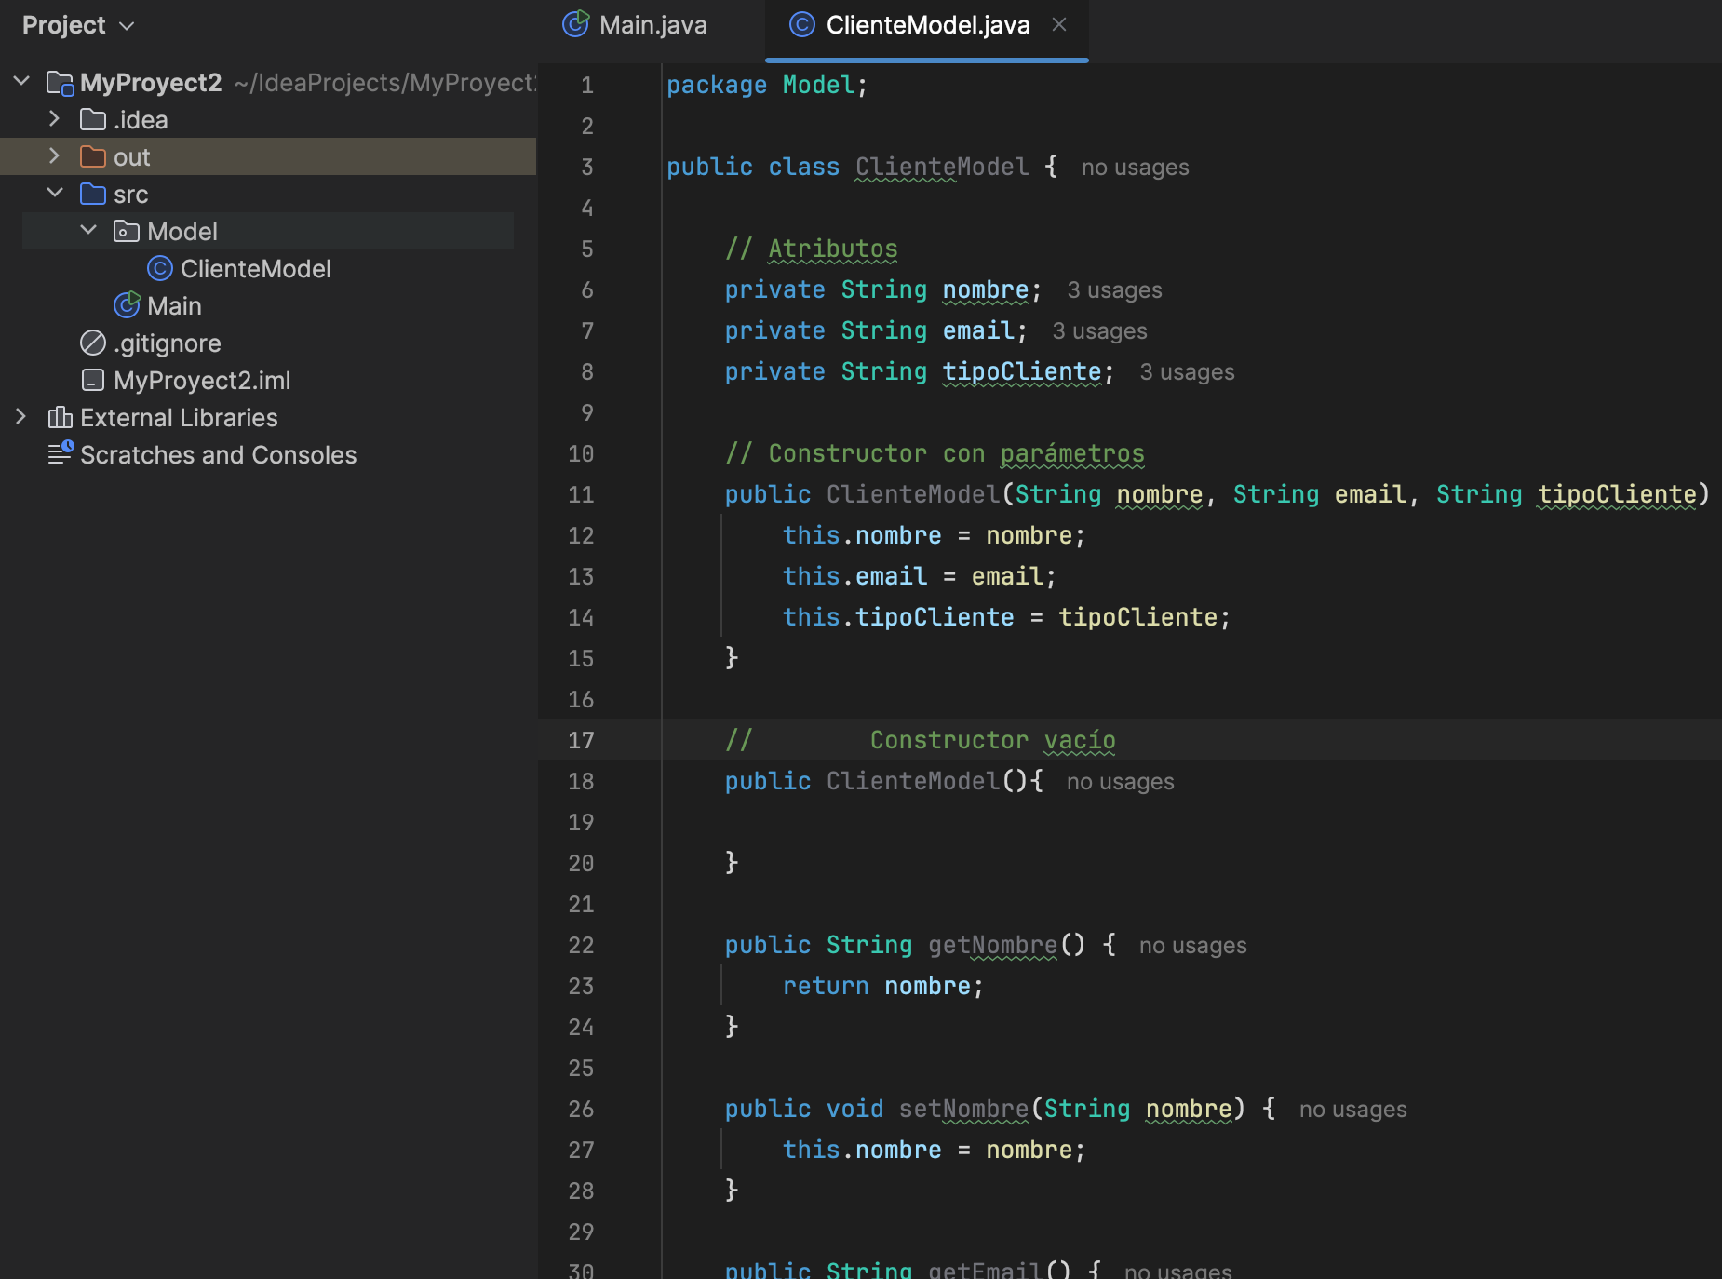1722x1279 pixels.
Task: Click line number 3 in the gutter
Action: click(x=587, y=168)
